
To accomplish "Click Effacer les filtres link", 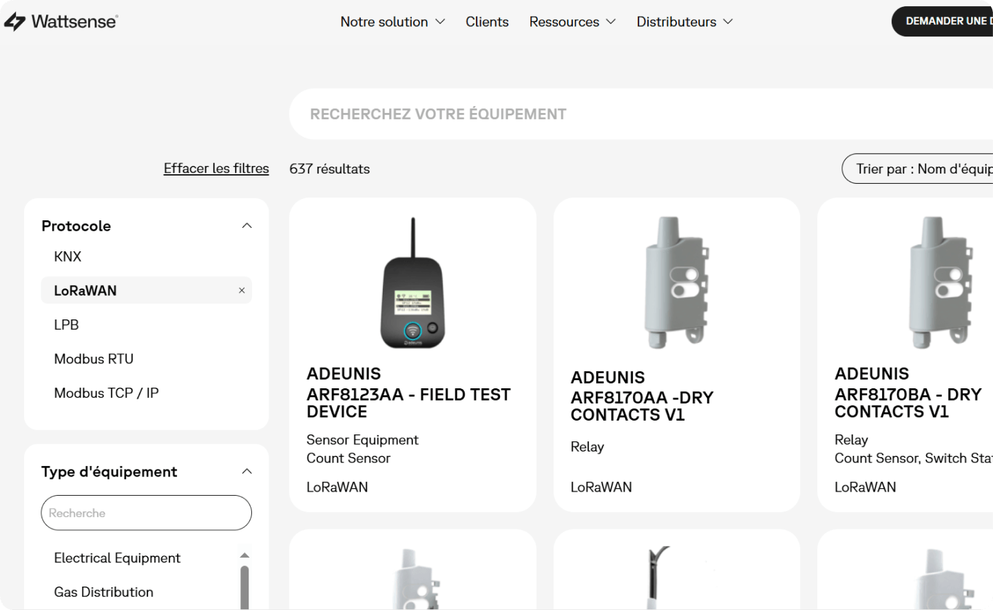I will pos(216,169).
